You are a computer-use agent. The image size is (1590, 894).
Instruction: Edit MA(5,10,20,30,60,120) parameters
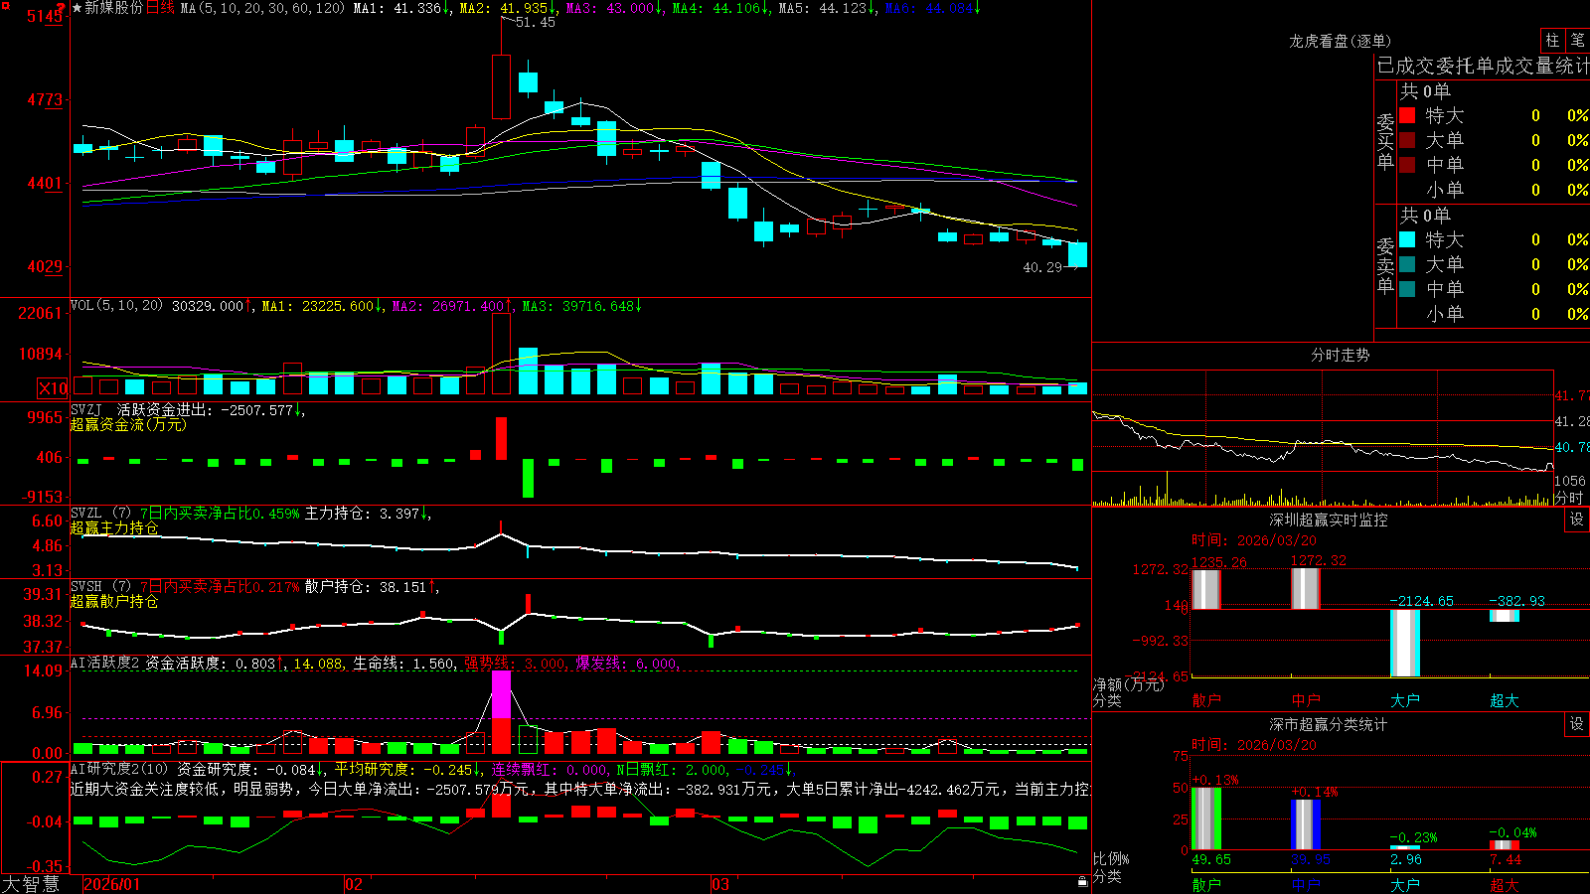click(262, 8)
